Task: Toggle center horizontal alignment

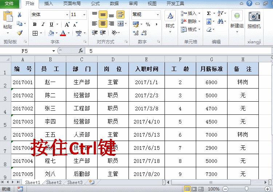Action: (103, 24)
